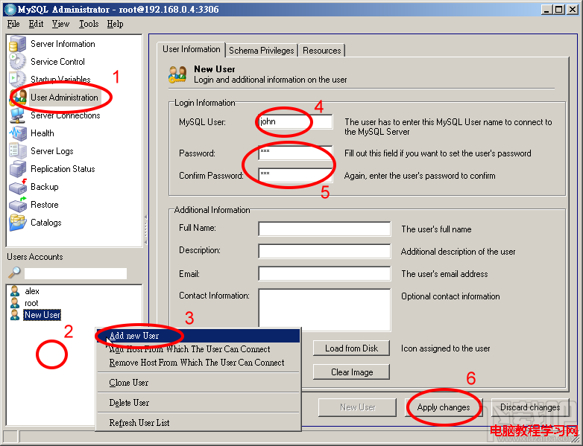The height and width of the screenshot is (446, 583).
Task: Select the alex user account
Action: click(x=32, y=291)
